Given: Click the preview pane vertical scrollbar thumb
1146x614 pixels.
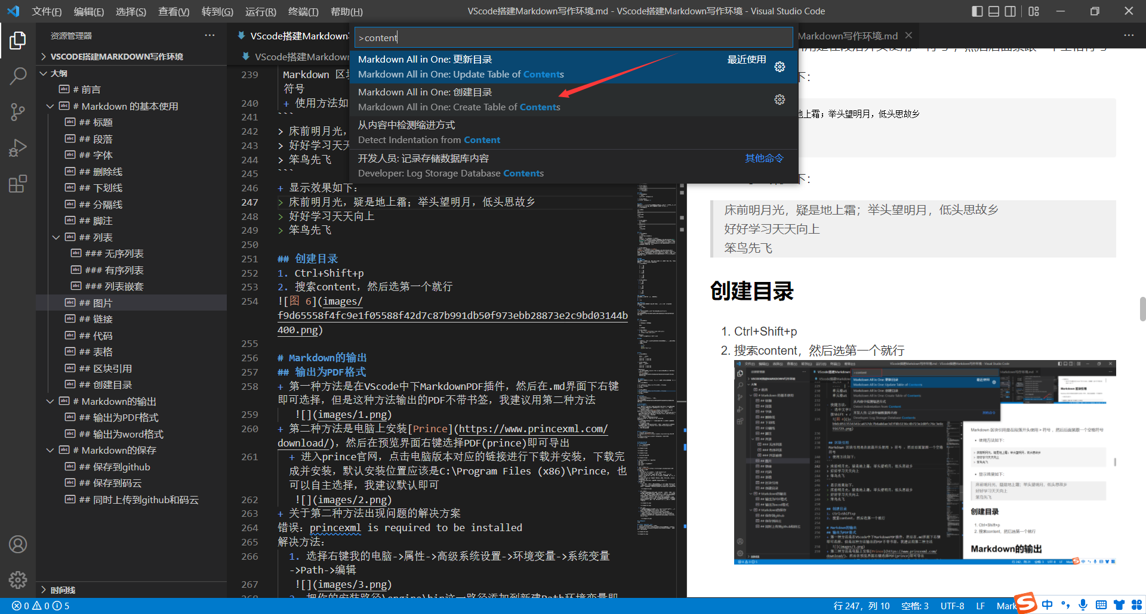Looking at the screenshot, I should click(1142, 309).
